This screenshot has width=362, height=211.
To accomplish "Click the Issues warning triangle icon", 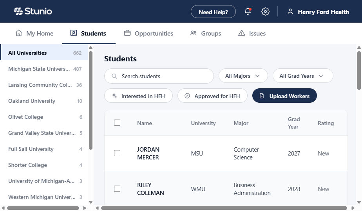I will (241, 33).
